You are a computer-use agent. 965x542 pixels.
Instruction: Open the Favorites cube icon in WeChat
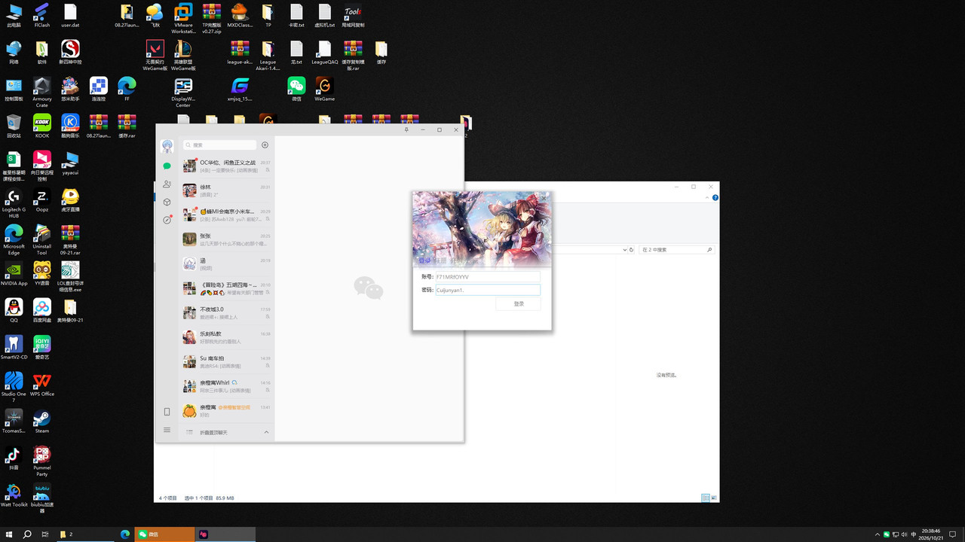pos(167,202)
